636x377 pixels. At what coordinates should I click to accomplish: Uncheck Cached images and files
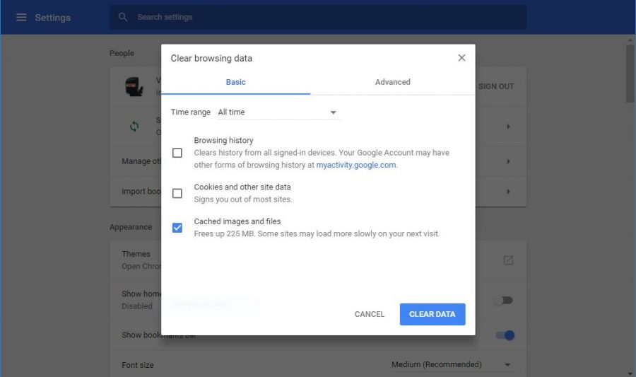pyautogui.click(x=177, y=228)
